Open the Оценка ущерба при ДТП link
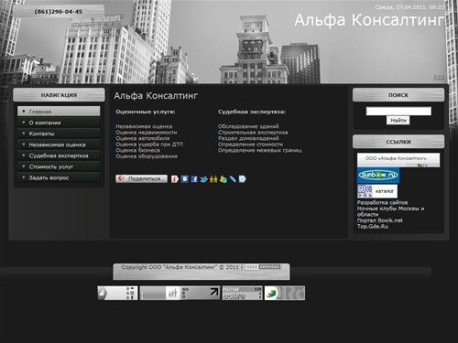 click(x=149, y=145)
